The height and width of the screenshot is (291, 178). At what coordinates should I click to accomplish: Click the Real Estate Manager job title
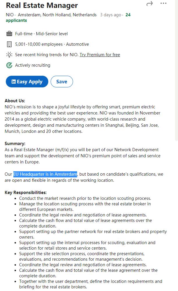click(42, 5)
